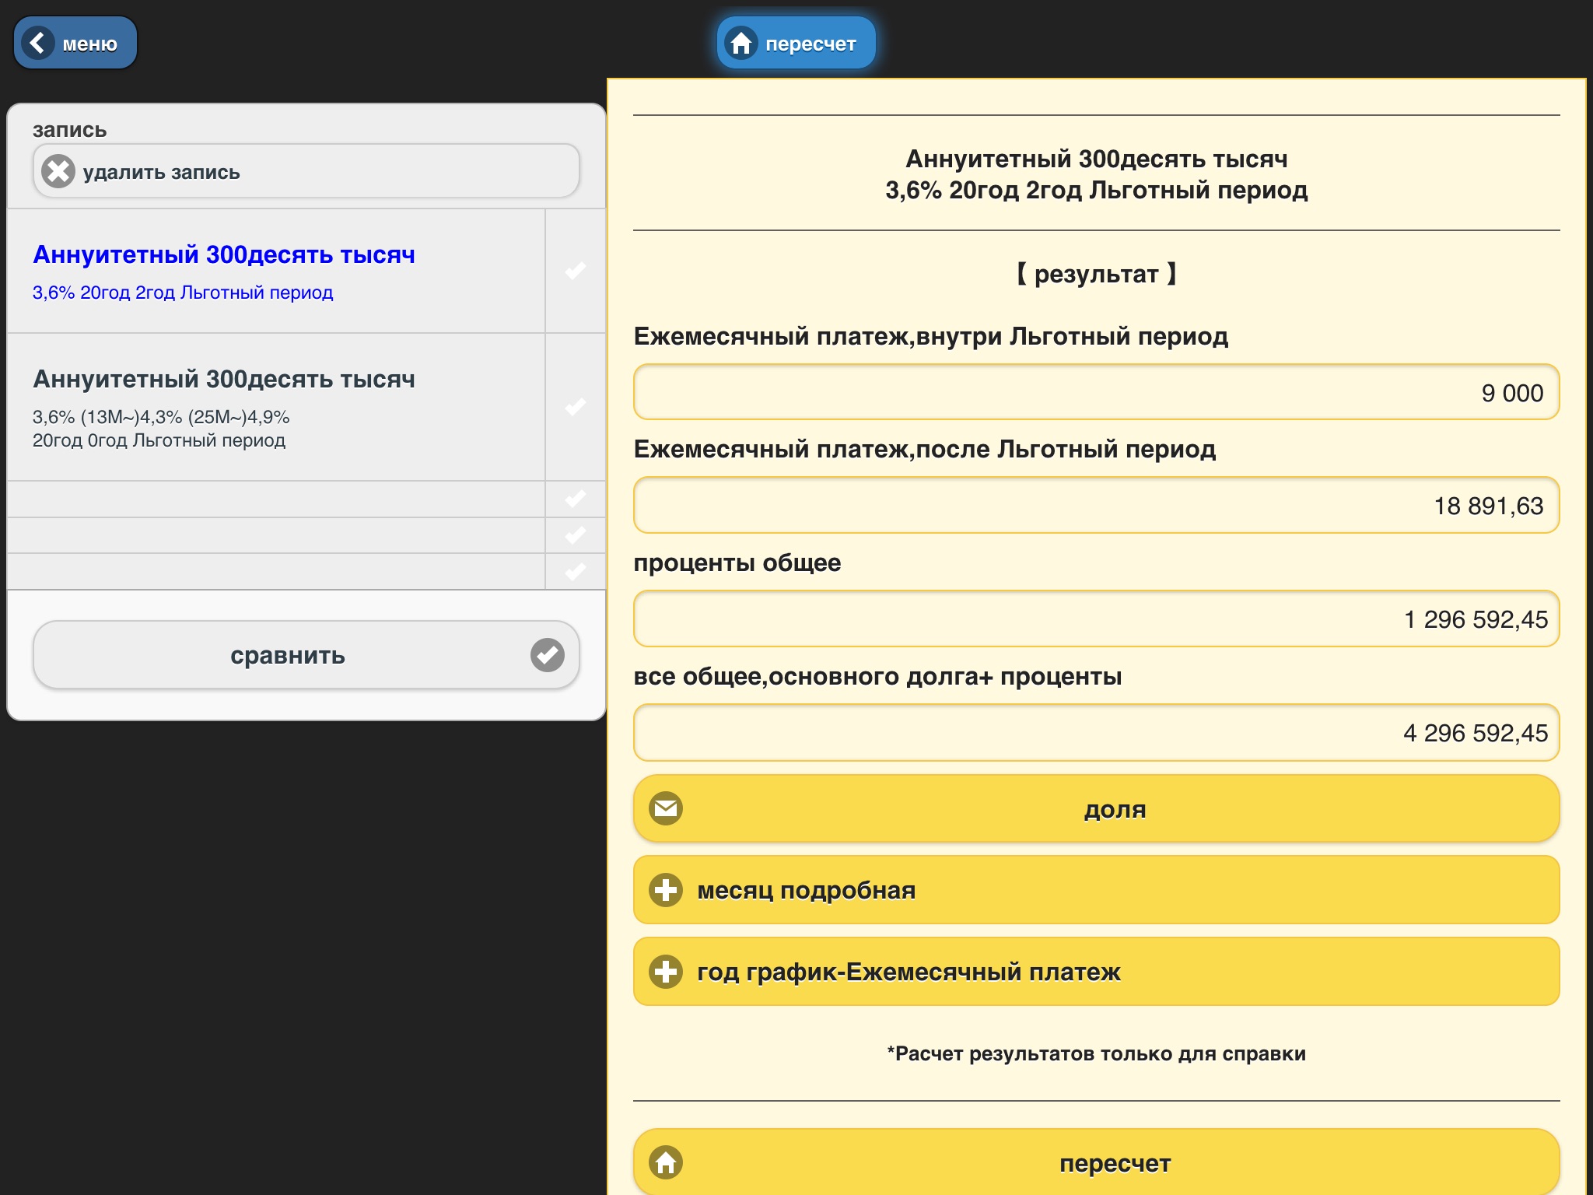1593x1195 pixels.
Task: Click the plus icon on месяц подробная
Action: click(x=666, y=890)
